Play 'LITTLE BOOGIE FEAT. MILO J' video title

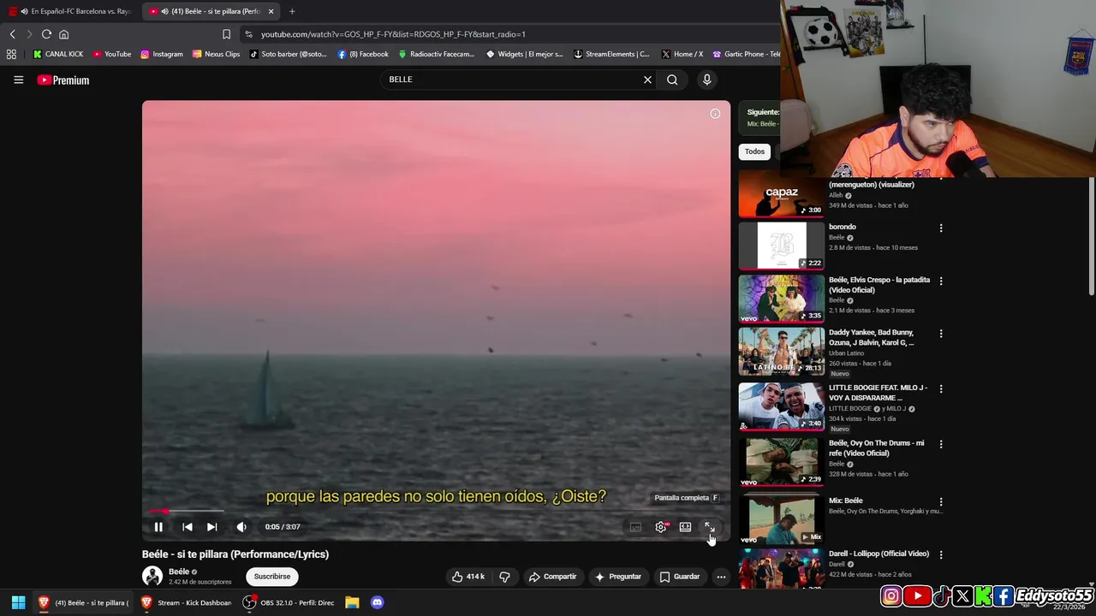point(878,393)
